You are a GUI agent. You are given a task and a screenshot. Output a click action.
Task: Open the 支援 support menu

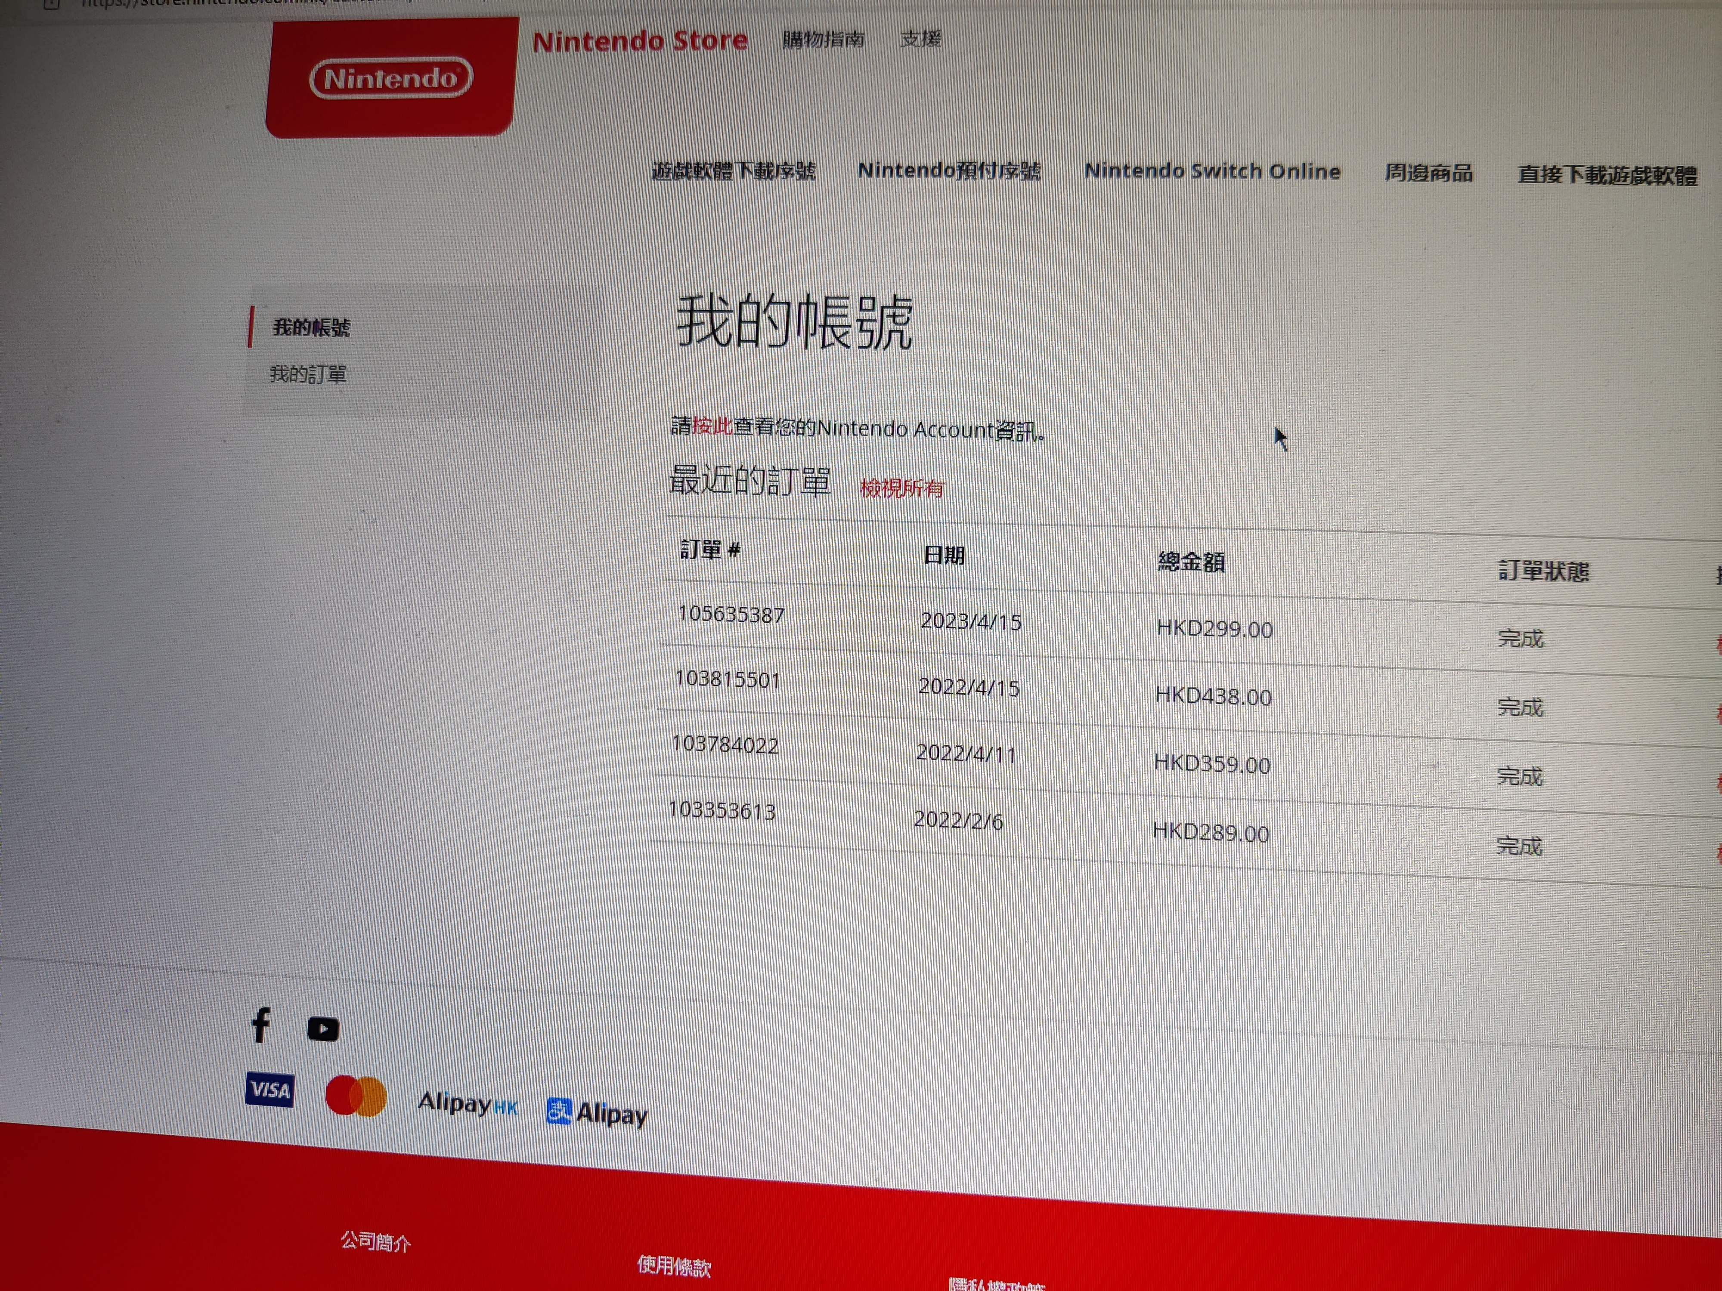point(920,38)
